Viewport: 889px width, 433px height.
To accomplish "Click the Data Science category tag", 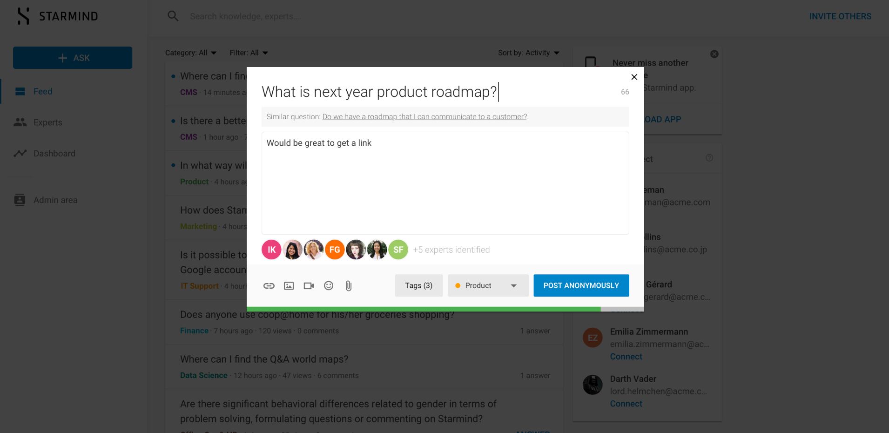I will 204,375.
